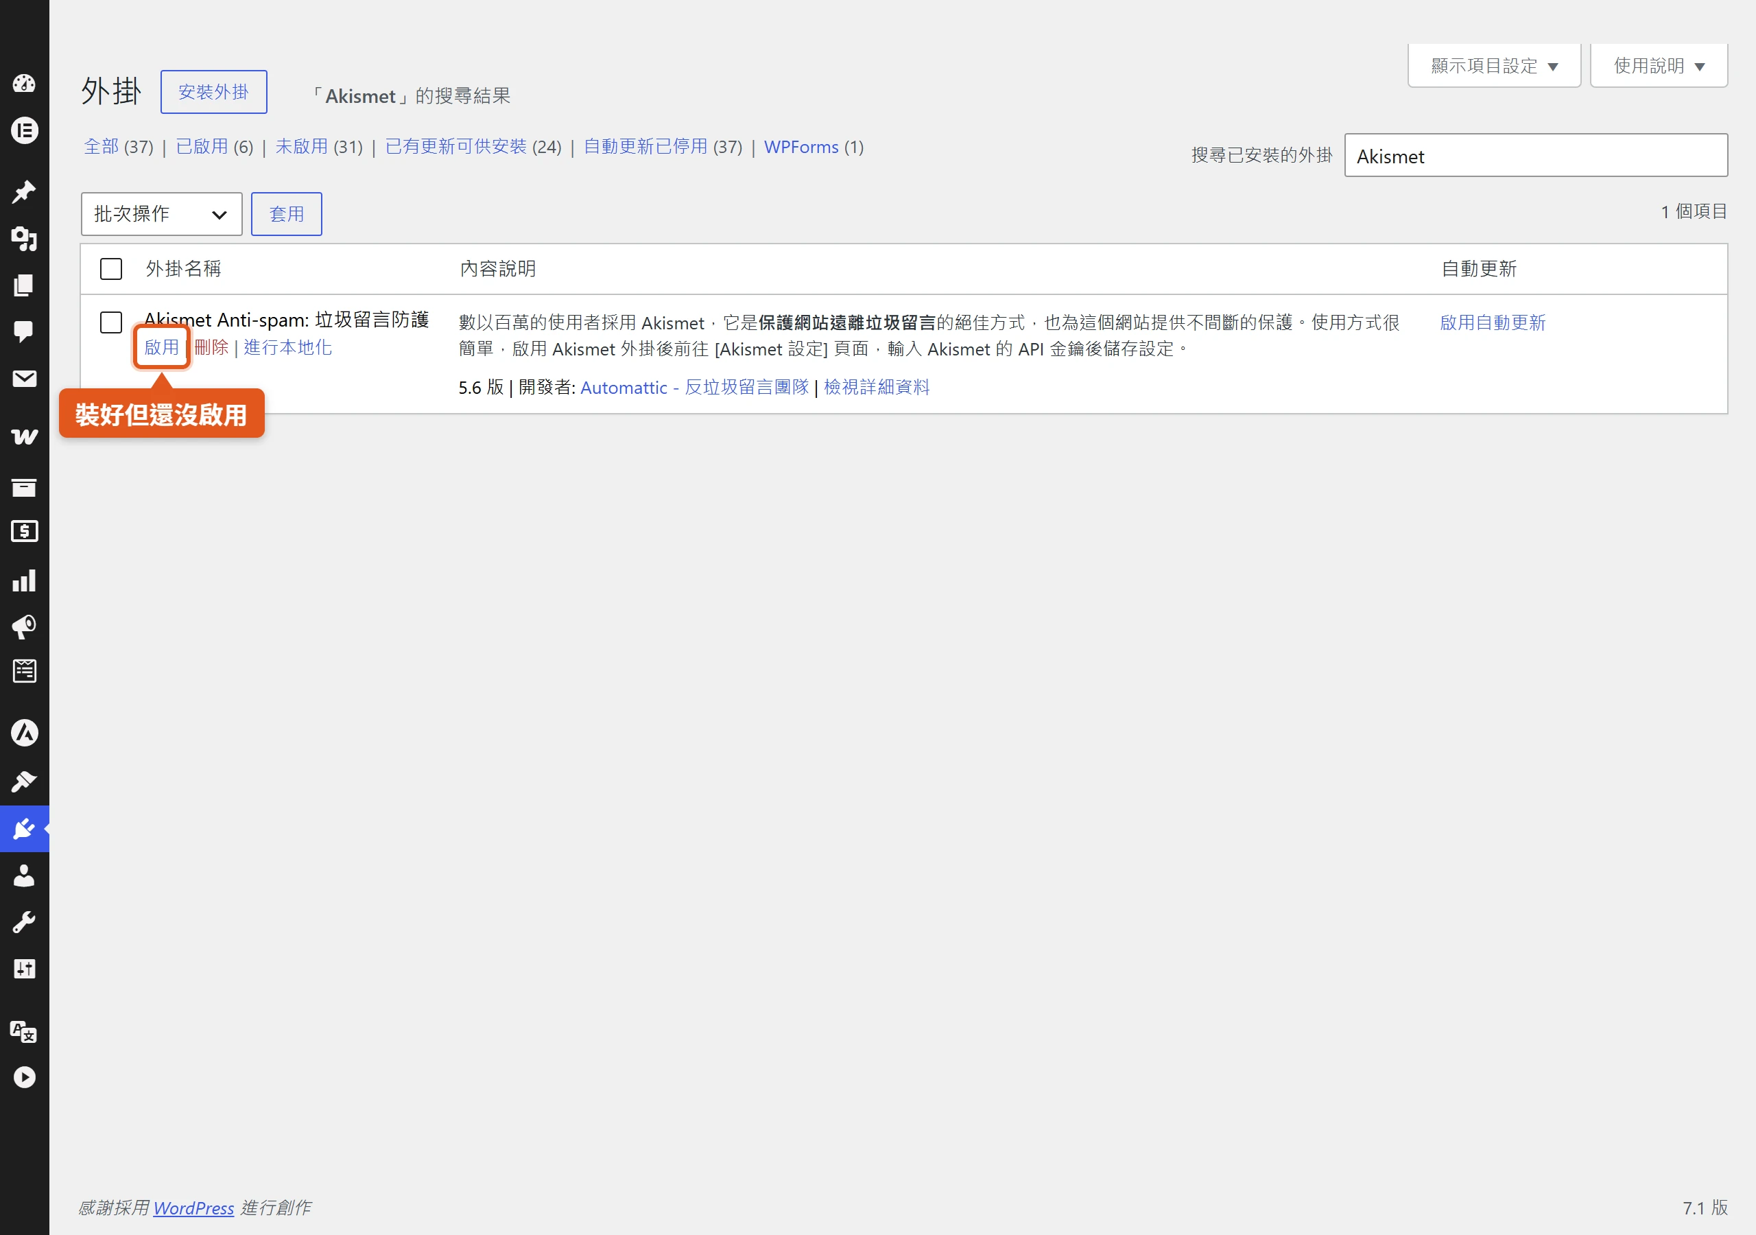Open the Analytics bar chart icon
The height and width of the screenshot is (1235, 1756).
point(25,580)
